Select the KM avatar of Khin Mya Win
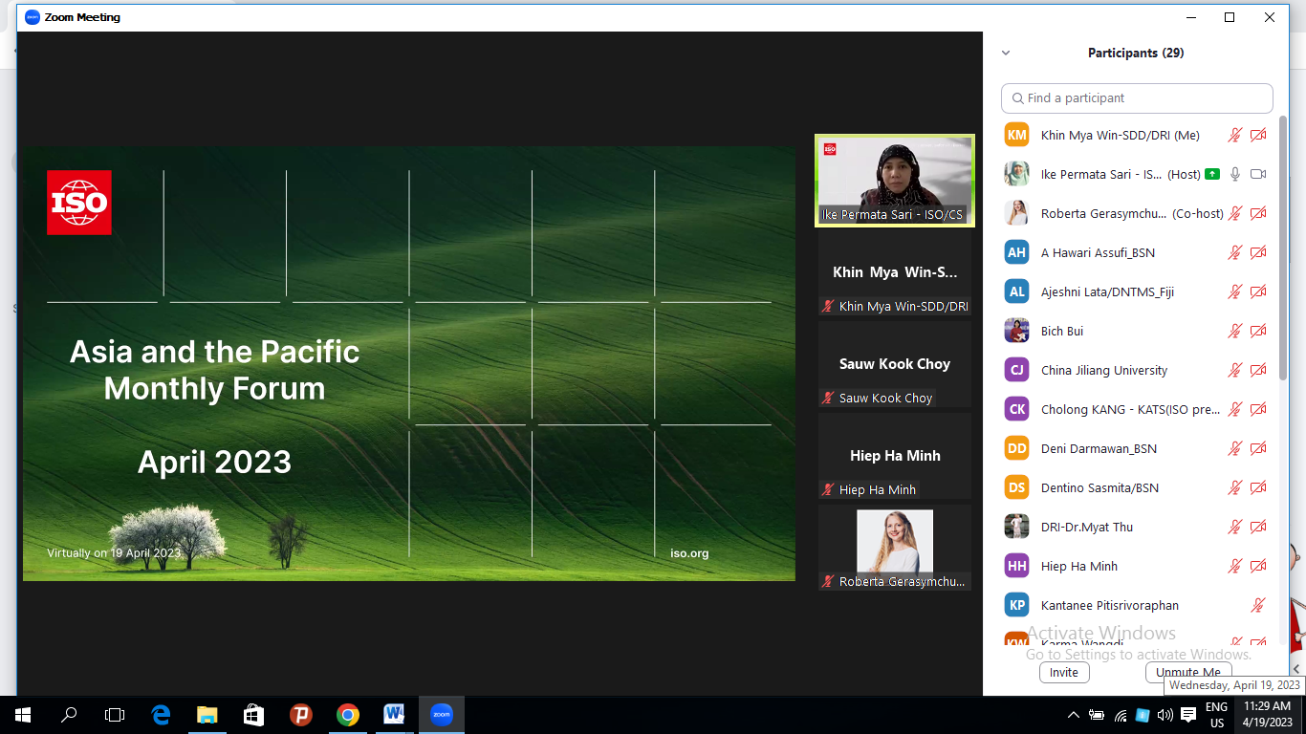The width and height of the screenshot is (1306, 734). (1016, 136)
